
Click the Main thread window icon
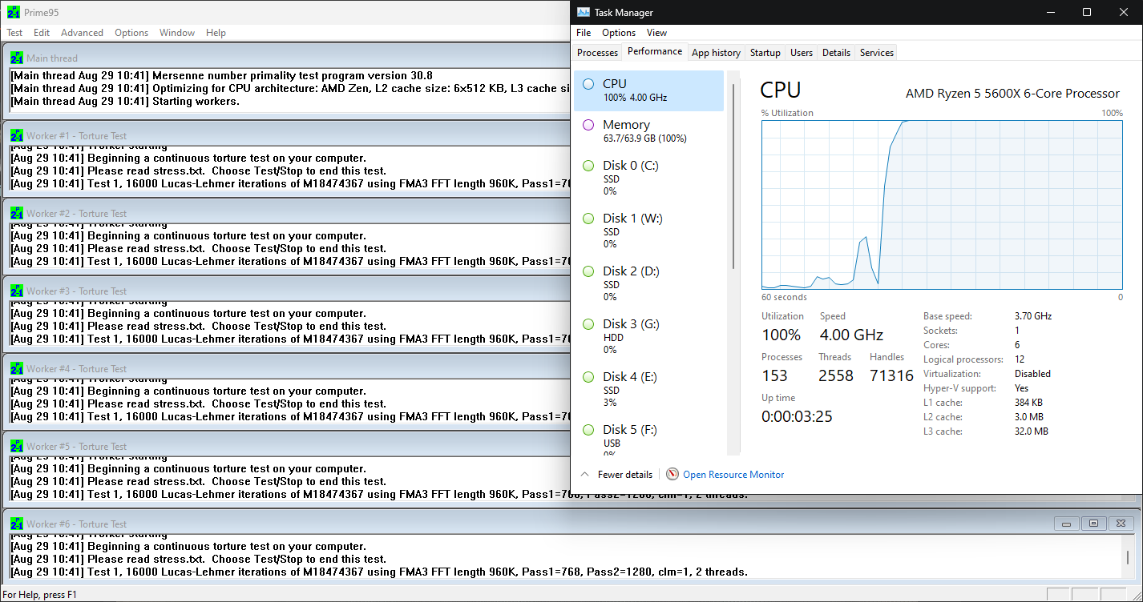pos(17,58)
